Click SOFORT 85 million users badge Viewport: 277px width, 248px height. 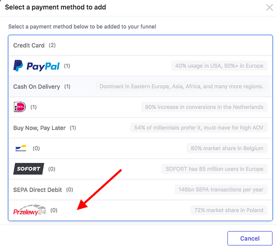[214, 169]
